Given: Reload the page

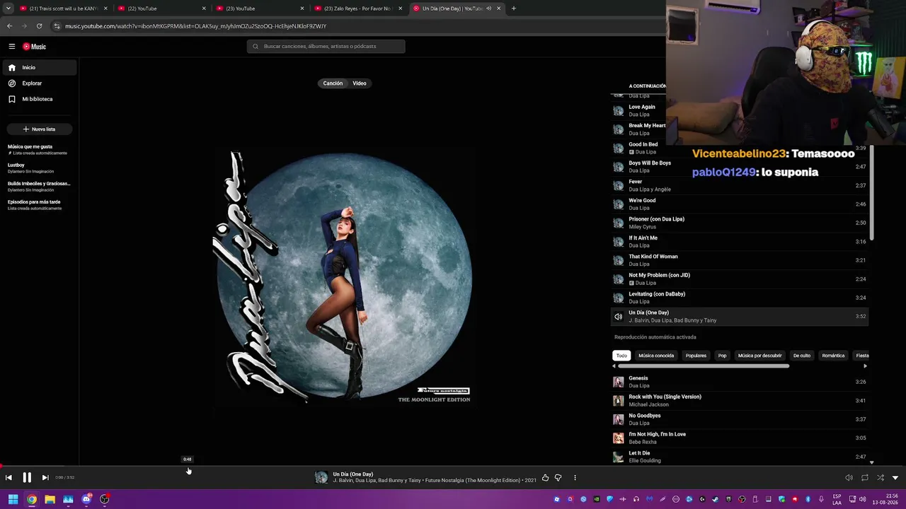Looking at the screenshot, I should click(39, 26).
